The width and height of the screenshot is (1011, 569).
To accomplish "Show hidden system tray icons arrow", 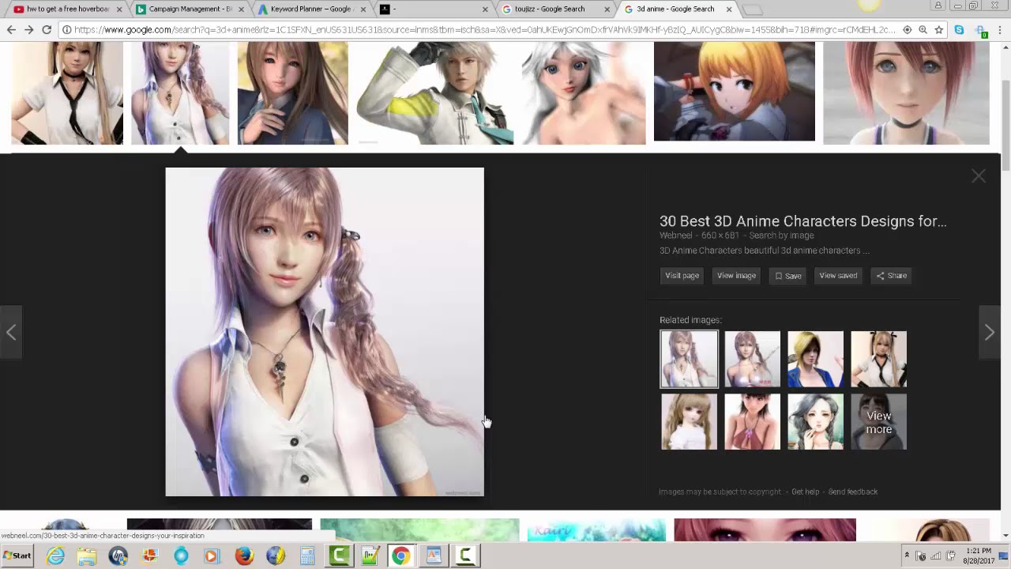I will click(x=907, y=556).
